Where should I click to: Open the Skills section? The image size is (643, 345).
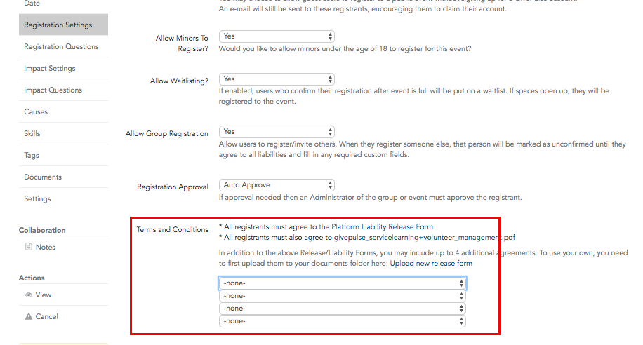click(64, 133)
